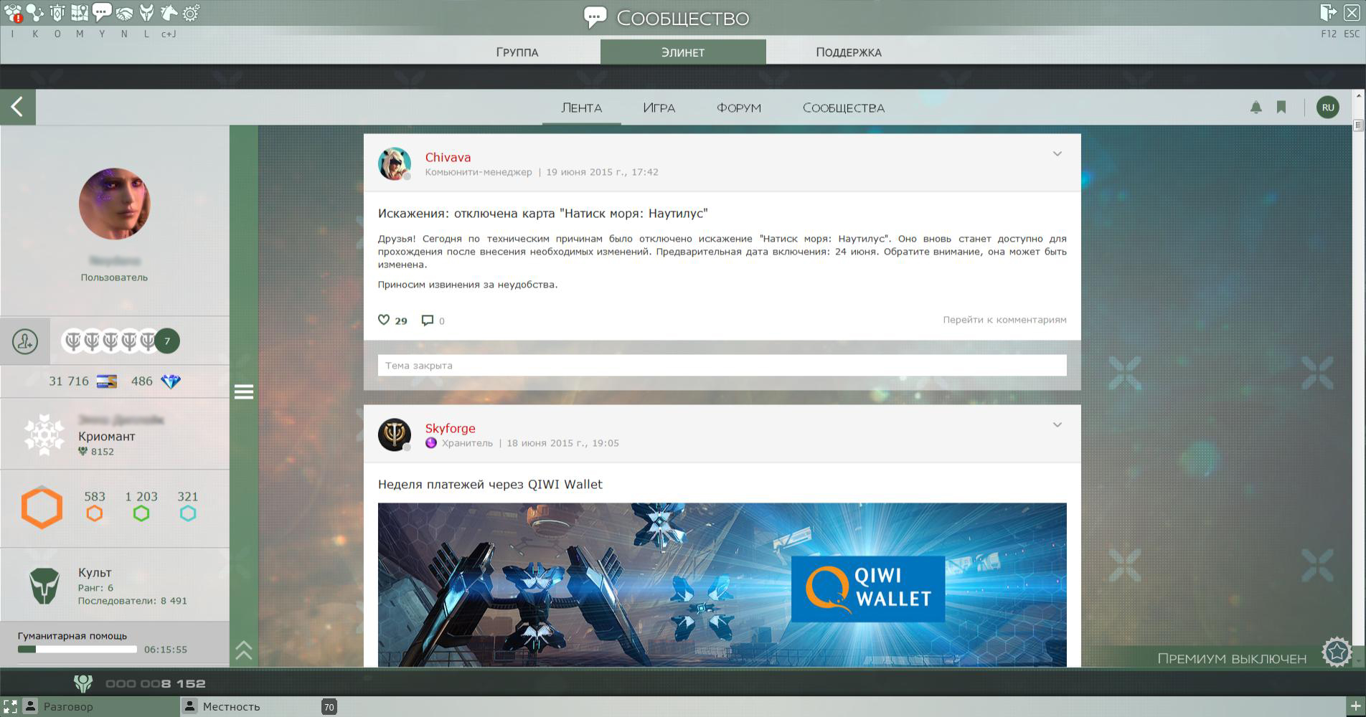The height and width of the screenshot is (717, 1366).
Task: Switch to the Группа tab
Action: [x=517, y=52]
